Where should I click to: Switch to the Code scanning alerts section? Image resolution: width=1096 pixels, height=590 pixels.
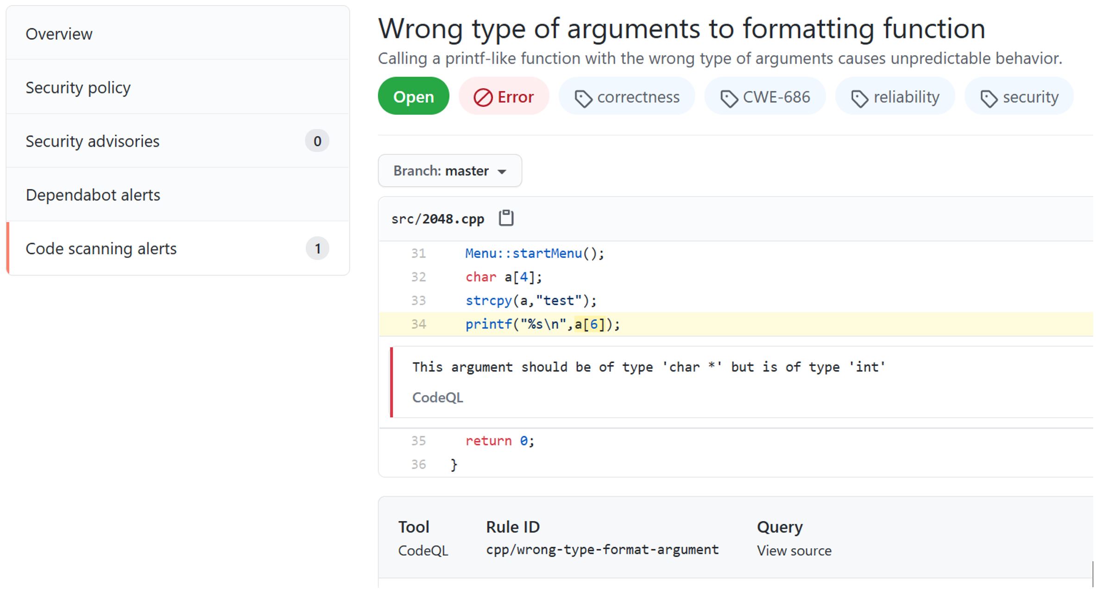pyautogui.click(x=101, y=248)
